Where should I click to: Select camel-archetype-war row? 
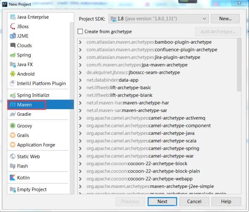pyautogui.click(x=157, y=156)
